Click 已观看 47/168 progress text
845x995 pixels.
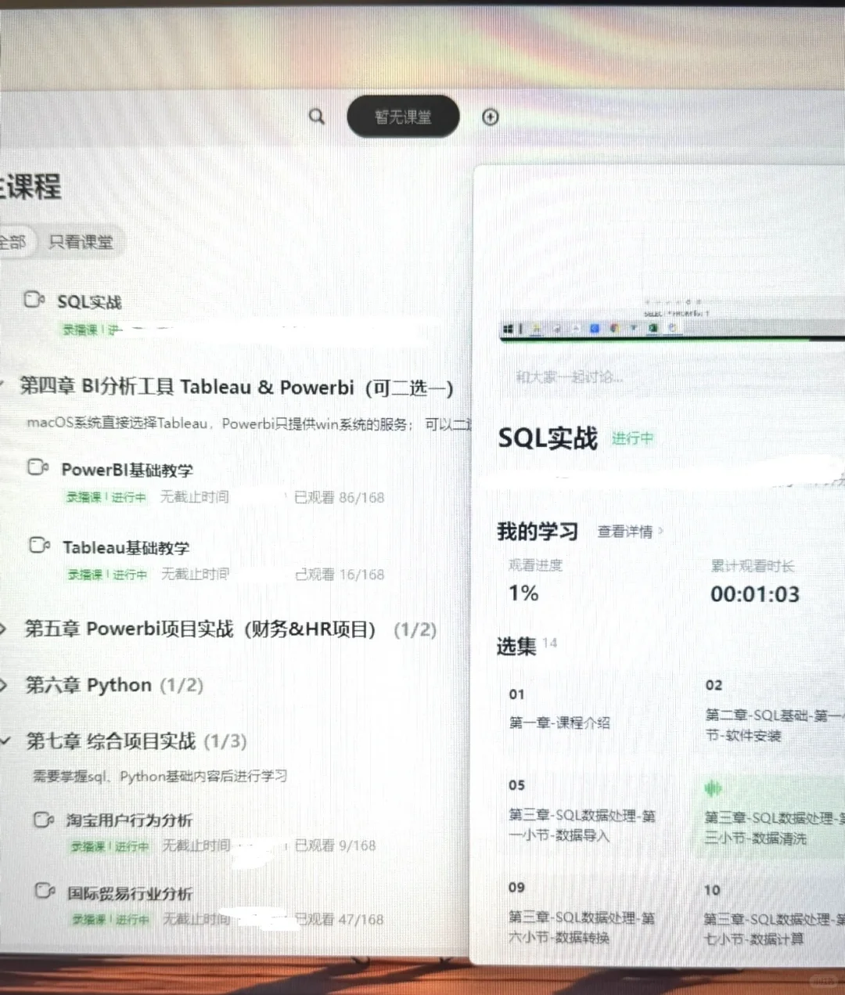339,919
